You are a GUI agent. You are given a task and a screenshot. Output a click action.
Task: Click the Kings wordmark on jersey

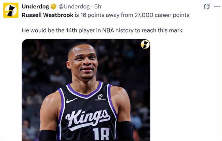(x=87, y=117)
